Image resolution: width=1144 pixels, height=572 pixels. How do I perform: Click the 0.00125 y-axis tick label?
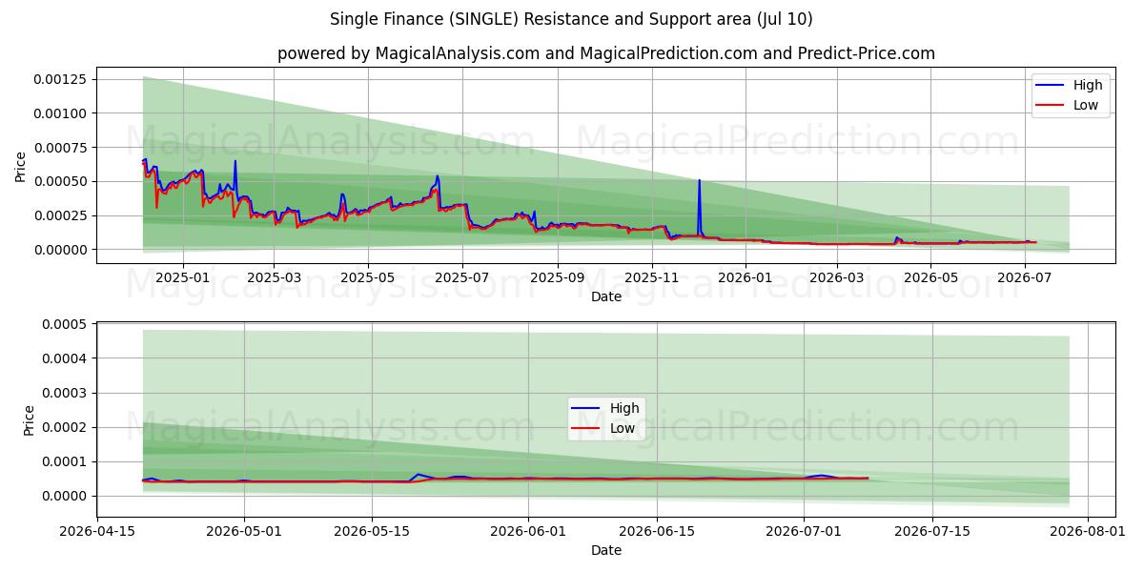(60, 79)
